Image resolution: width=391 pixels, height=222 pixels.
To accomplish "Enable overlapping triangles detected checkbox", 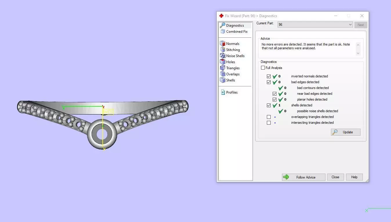I will (x=269, y=117).
